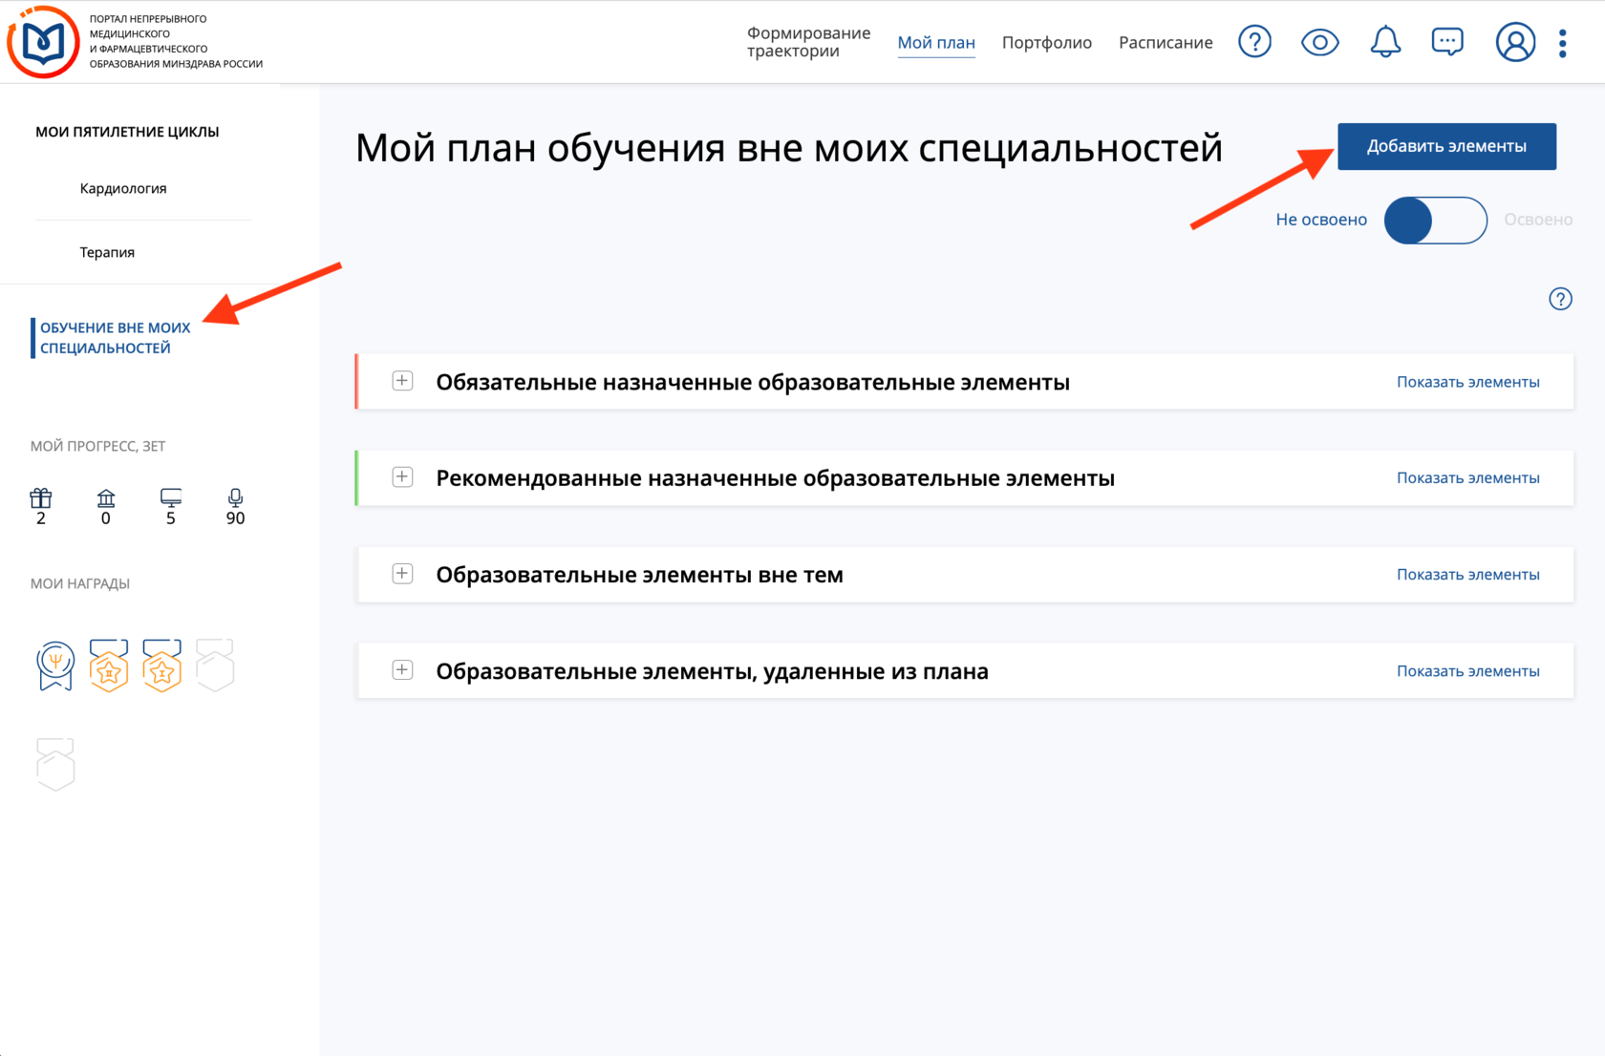Click the institution icon with value 0
Image resolution: width=1605 pixels, height=1056 pixels.
(x=106, y=497)
